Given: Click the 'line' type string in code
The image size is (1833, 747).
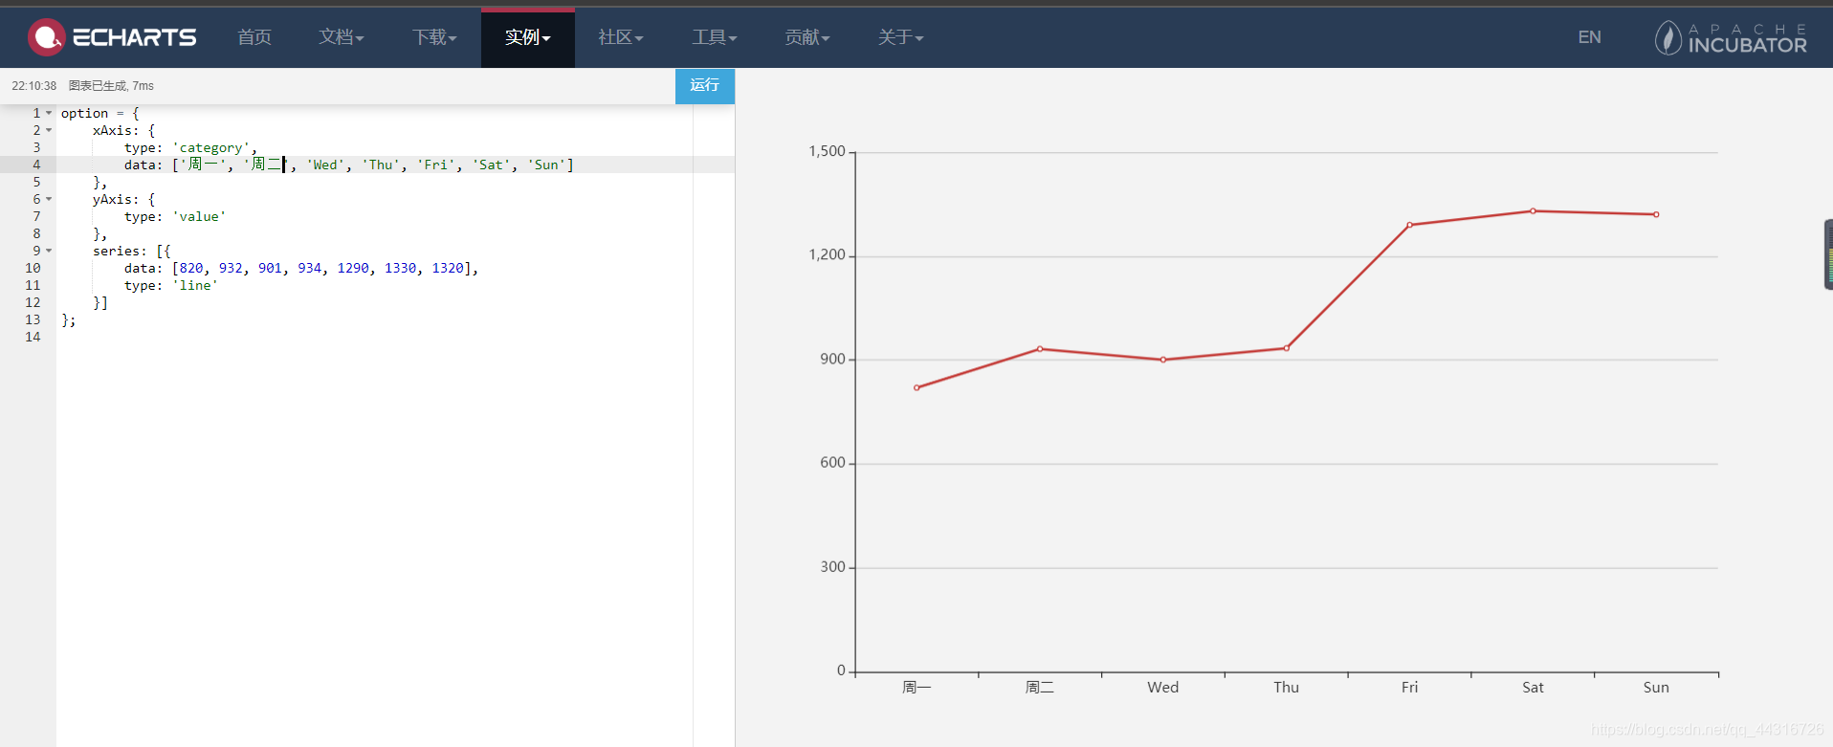Looking at the screenshot, I should pos(195,285).
